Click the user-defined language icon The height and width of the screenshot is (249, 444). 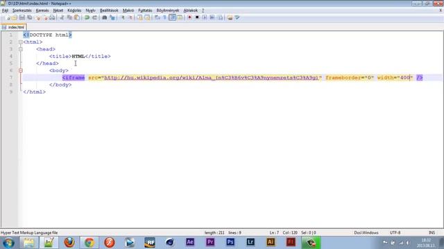(180, 17)
